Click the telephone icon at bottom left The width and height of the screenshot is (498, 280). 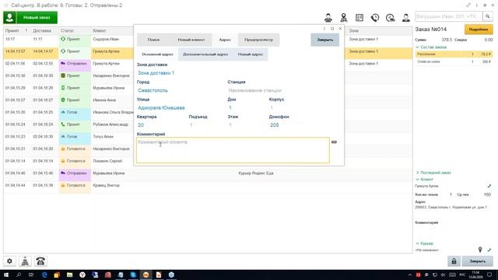point(40,261)
